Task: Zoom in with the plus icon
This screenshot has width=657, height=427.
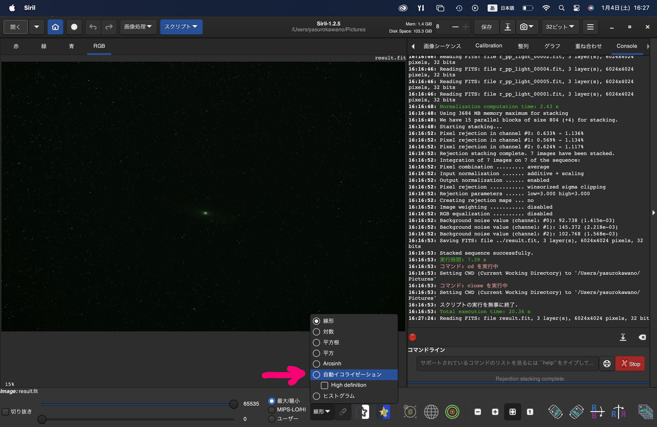Action: pos(495,412)
